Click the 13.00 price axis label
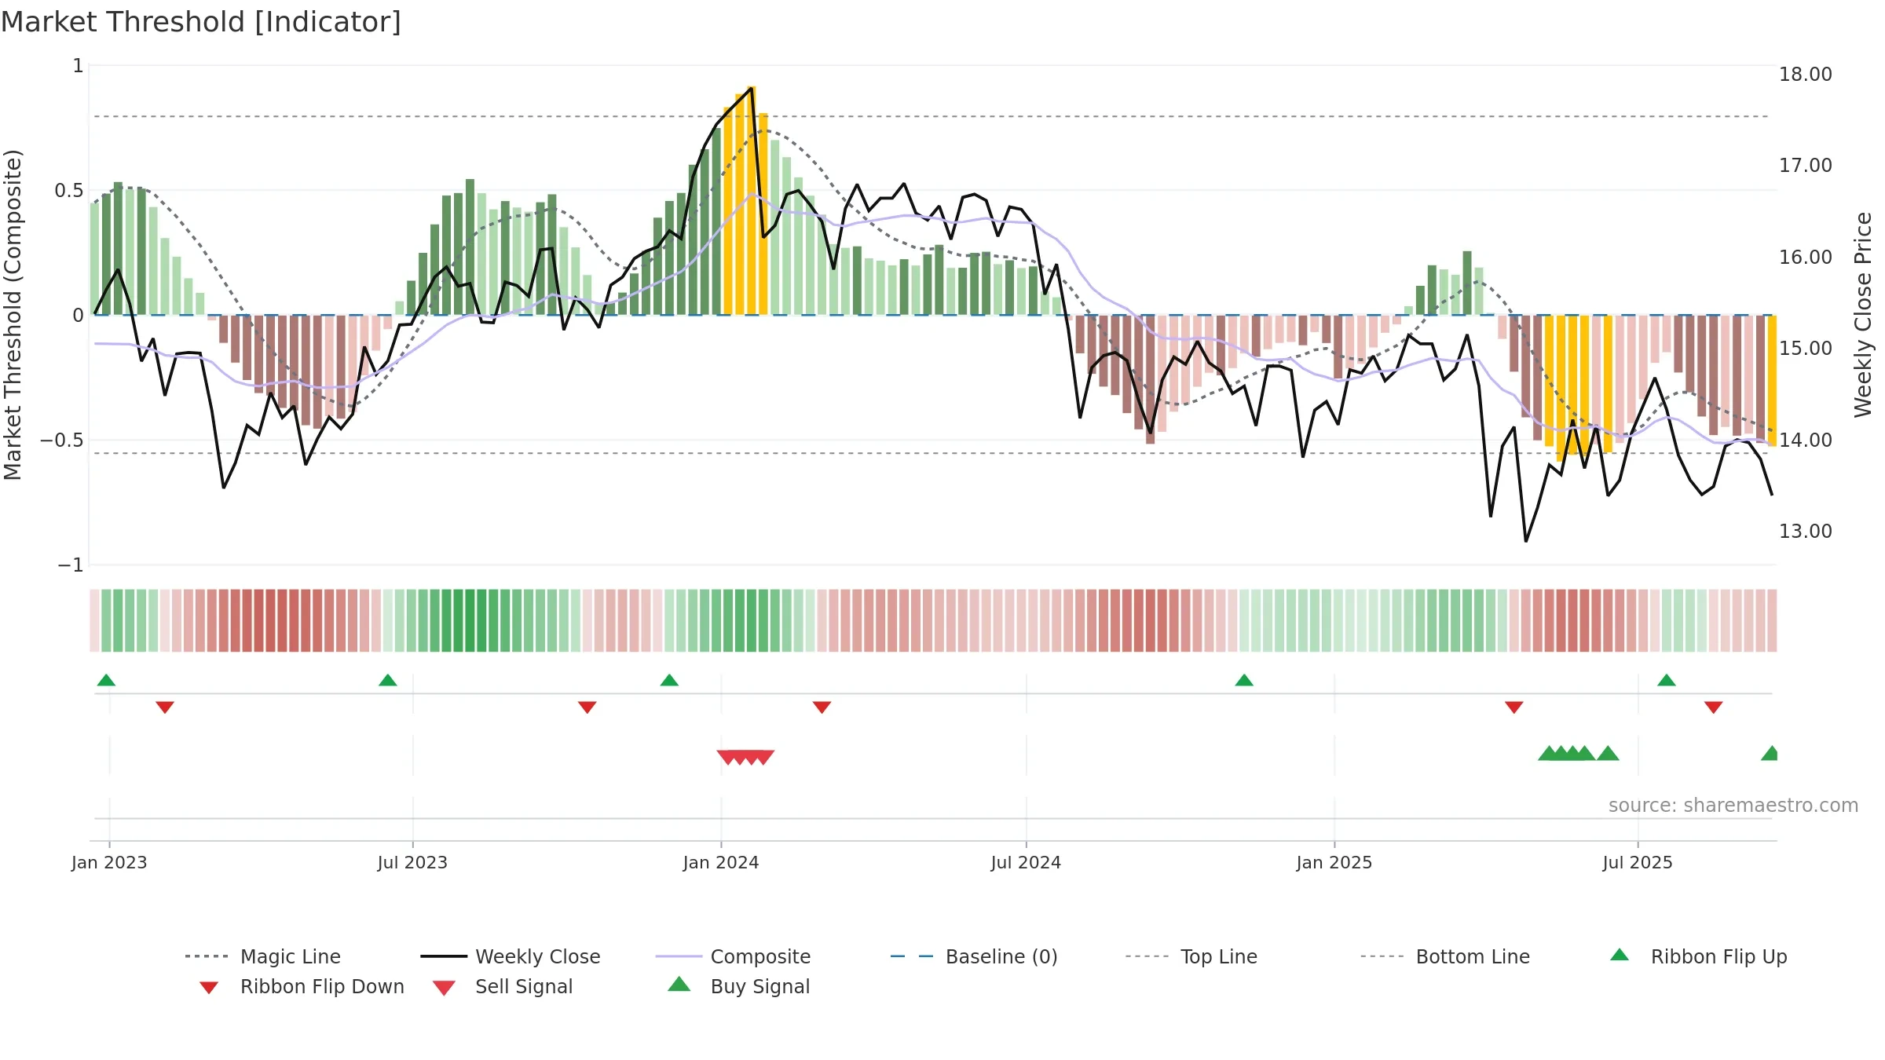1885x1060 pixels. 1806,532
